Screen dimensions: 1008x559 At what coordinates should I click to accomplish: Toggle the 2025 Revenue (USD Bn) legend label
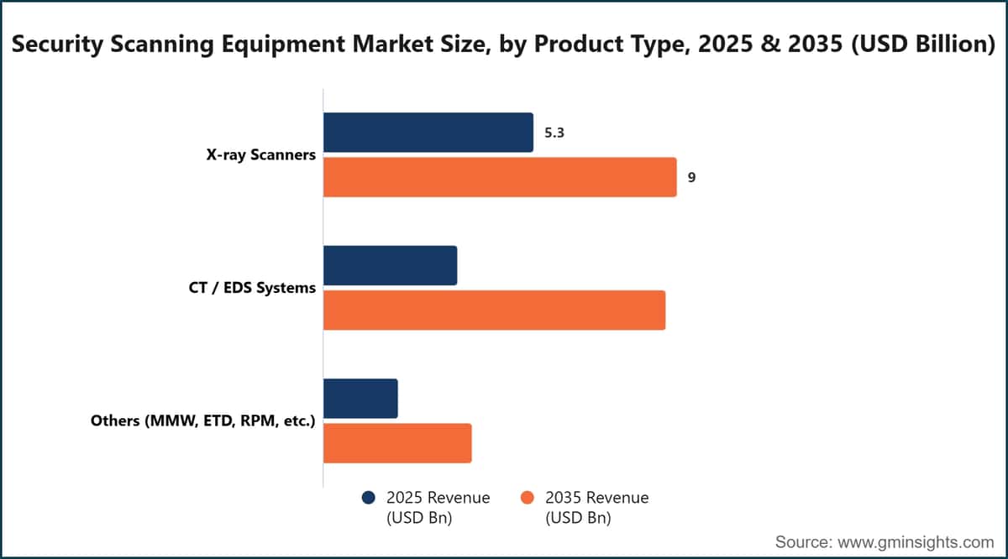[438, 508]
